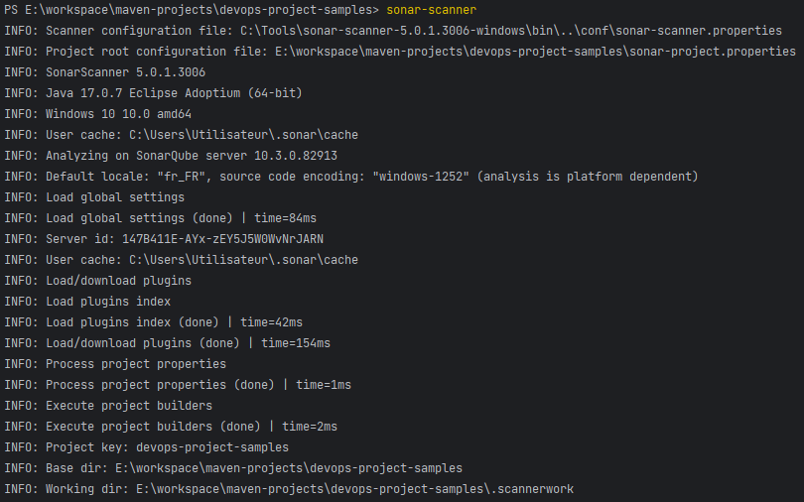The width and height of the screenshot is (804, 502).
Task: Click the Load plugins index time=42ms line
Action: tap(153, 322)
